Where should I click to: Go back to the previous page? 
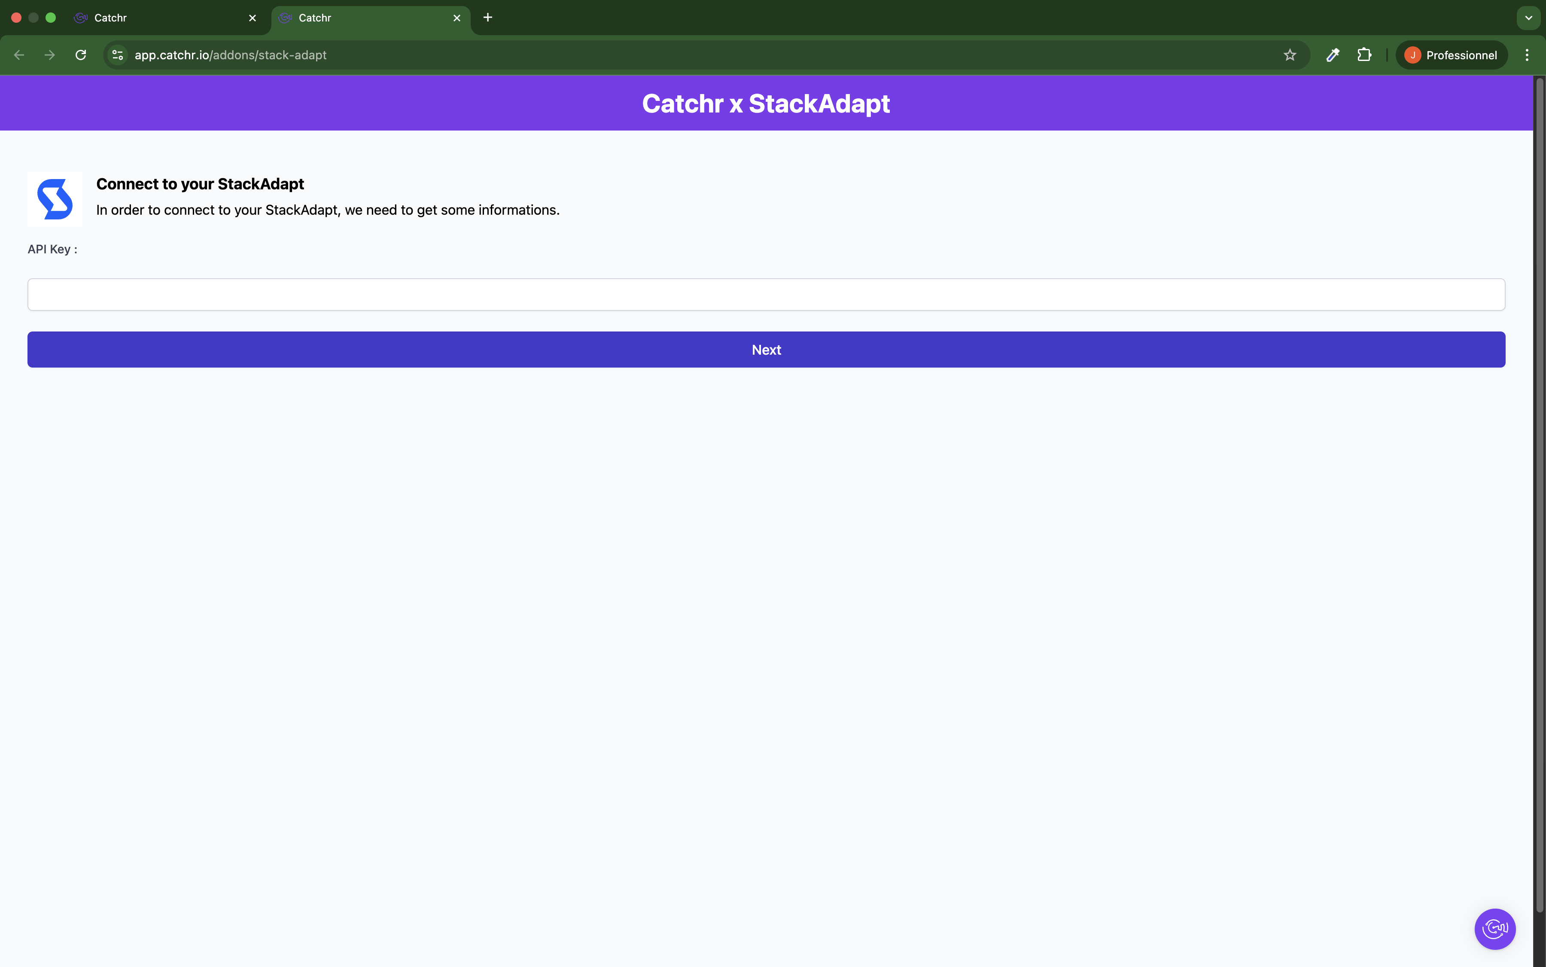click(x=19, y=55)
